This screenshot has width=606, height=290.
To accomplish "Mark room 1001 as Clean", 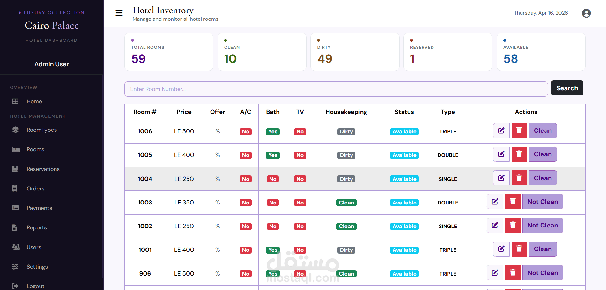I will point(543,249).
